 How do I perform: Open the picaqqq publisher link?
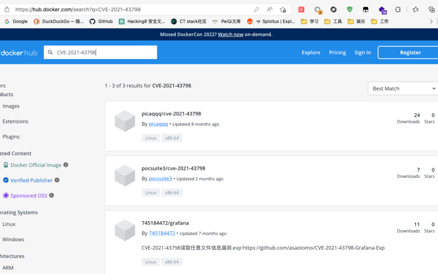[x=158, y=124]
